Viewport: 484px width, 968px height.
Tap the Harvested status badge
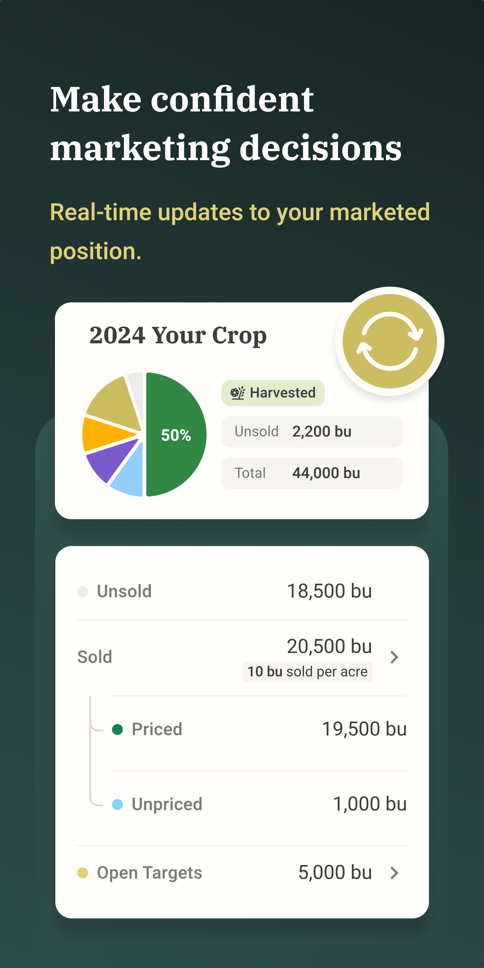(x=273, y=393)
